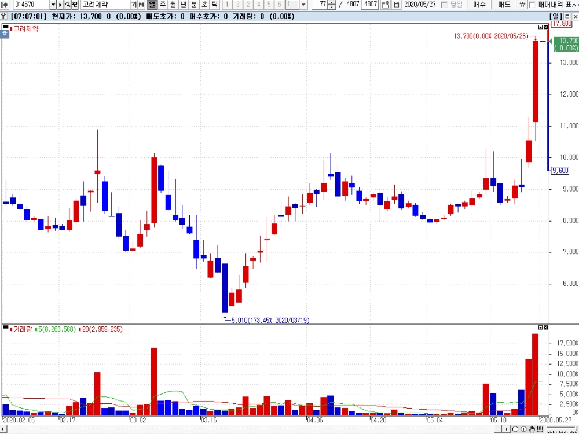Click the 거래량 volume legend label
Screen dimensions: 579x434
pos(23,329)
